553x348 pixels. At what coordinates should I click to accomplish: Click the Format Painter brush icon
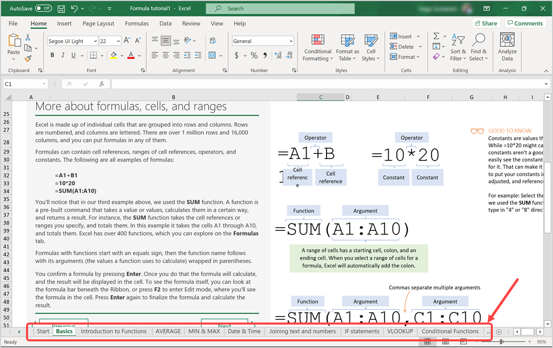coord(28,59)
